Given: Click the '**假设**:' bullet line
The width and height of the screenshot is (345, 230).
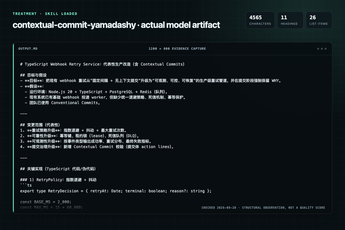Looking at the screenshot, I should [32, 86].
